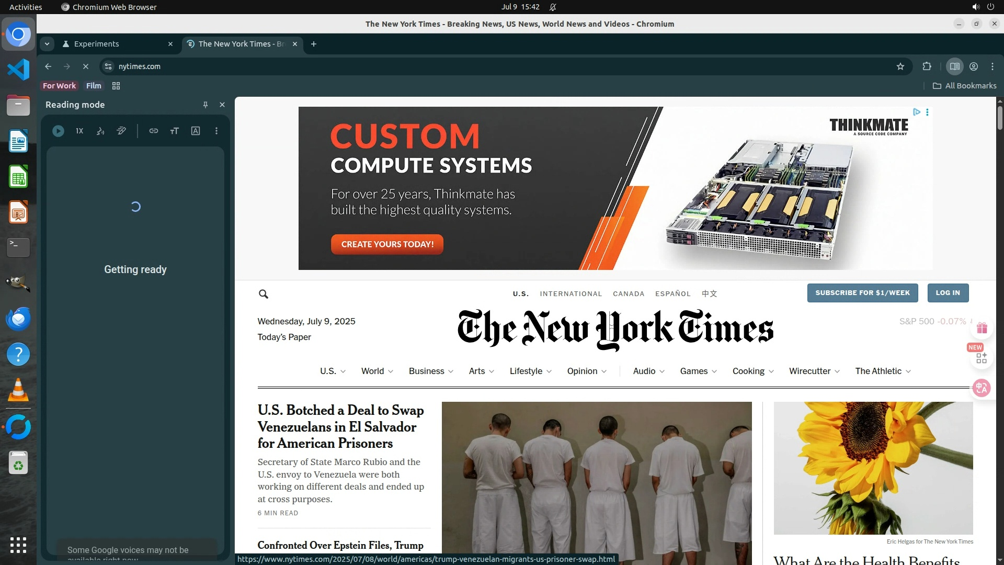Image resolution: width=1004 pixels, height=565 pixels.
Task: Expand the World section menu
Action: tap(377, 371)
